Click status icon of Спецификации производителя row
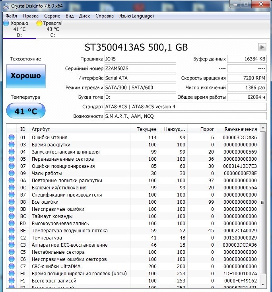This screenshot has height=292, width=272. click(x=12, y=195)
